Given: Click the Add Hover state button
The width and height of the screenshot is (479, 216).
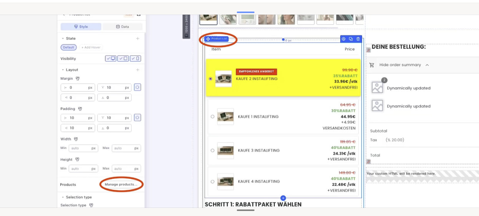Looking at the screenshot, I should point(91,47).
